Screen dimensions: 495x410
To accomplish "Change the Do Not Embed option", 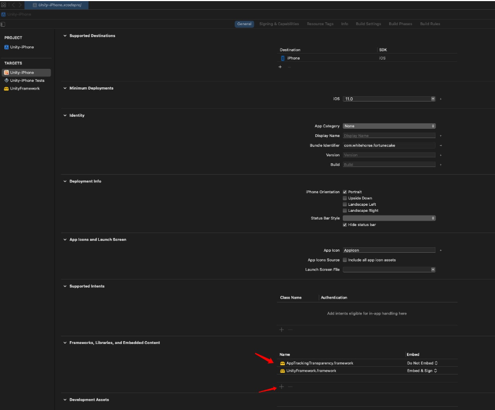I will (422, 363).
